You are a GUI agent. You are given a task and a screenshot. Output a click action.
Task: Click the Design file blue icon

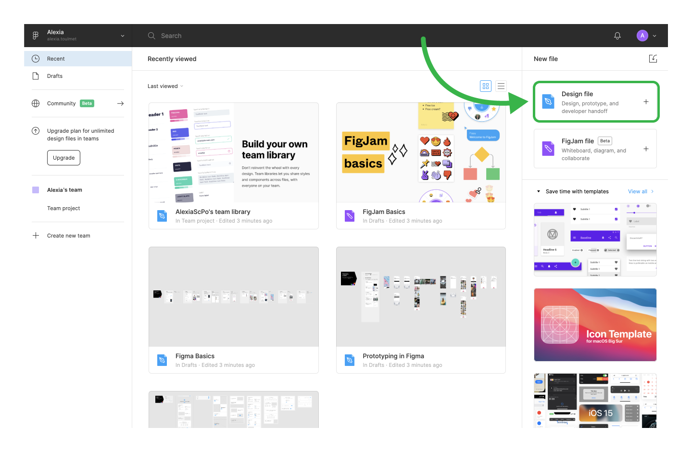(548, 101)
